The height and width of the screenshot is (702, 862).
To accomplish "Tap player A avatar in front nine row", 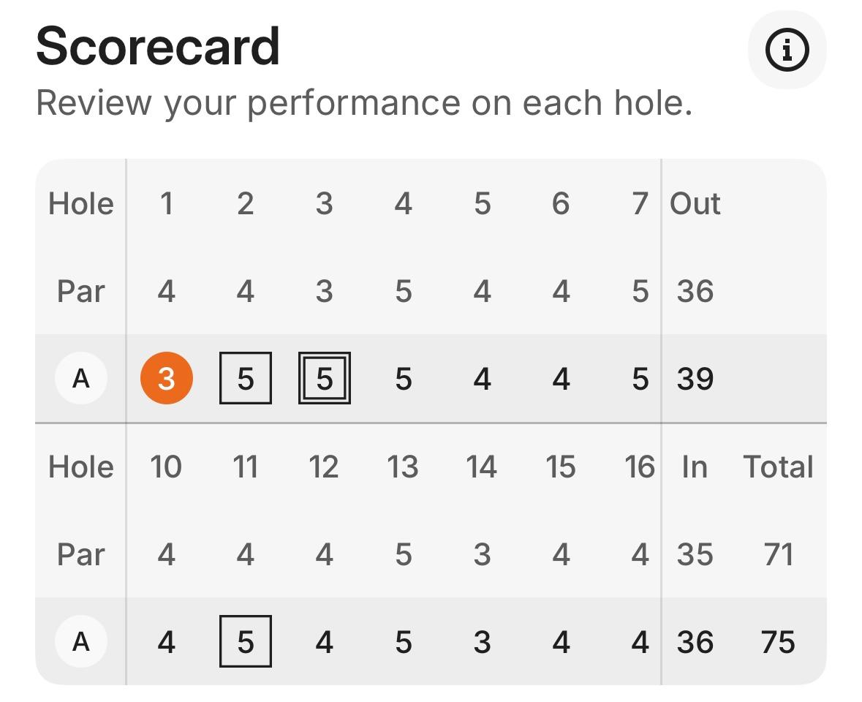I will 81,379.
